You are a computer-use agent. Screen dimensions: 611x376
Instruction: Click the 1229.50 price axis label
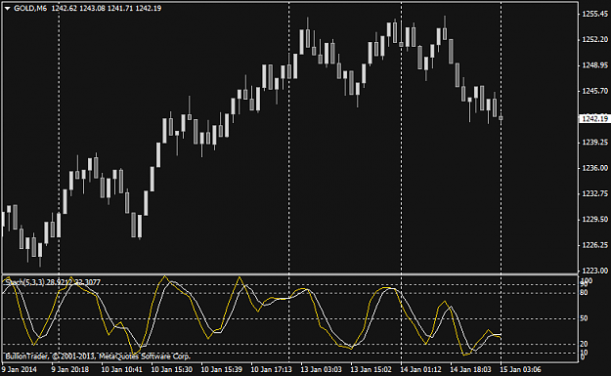(x=594, y=219)
